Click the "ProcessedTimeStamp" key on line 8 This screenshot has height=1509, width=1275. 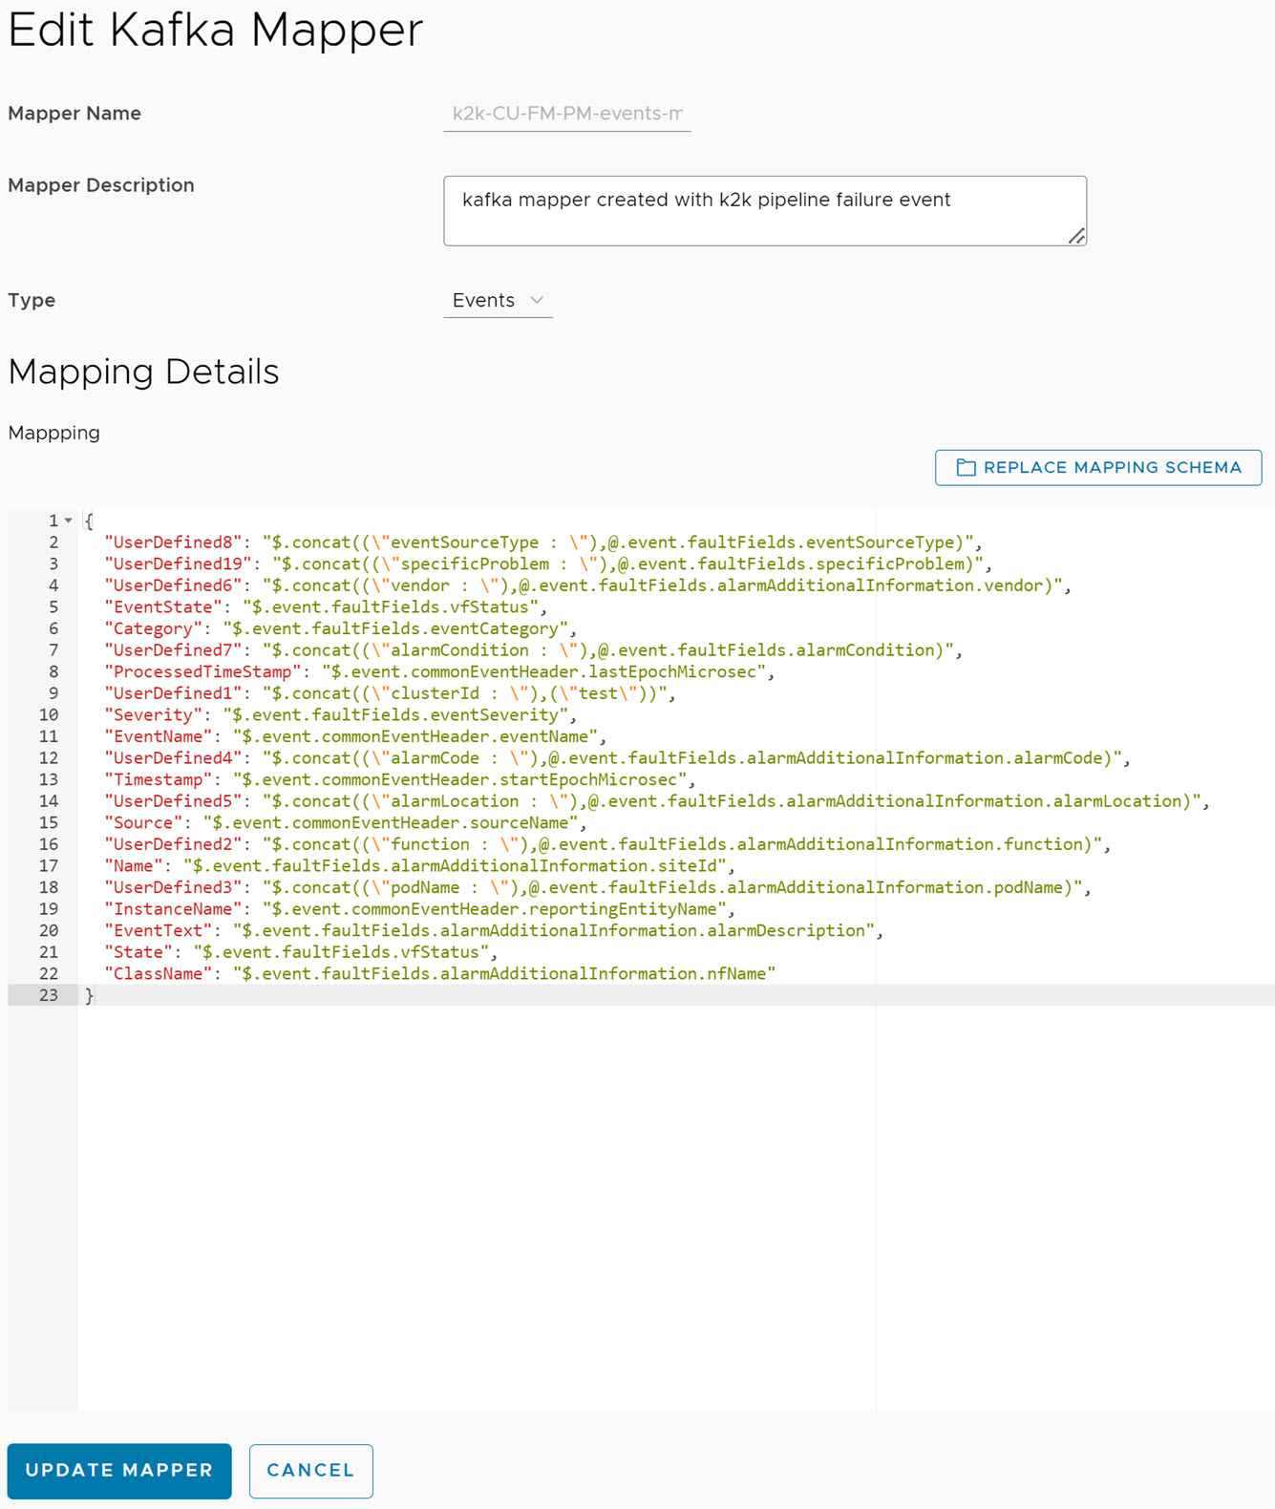[x=203, y=672]
